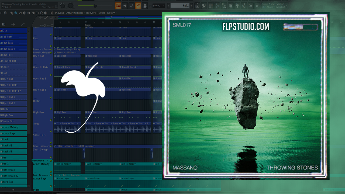Toggle the magnet snap icon in playlist toolbar
The width and height of the screenshot is (345, 194).
[5, 13]
